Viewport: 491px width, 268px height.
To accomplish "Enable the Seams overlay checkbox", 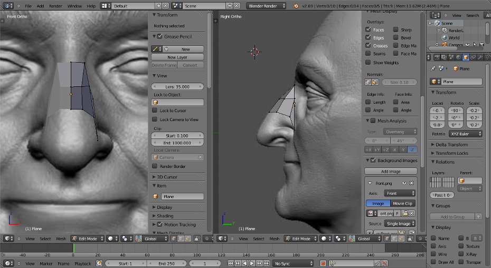I will click(369, 53).
